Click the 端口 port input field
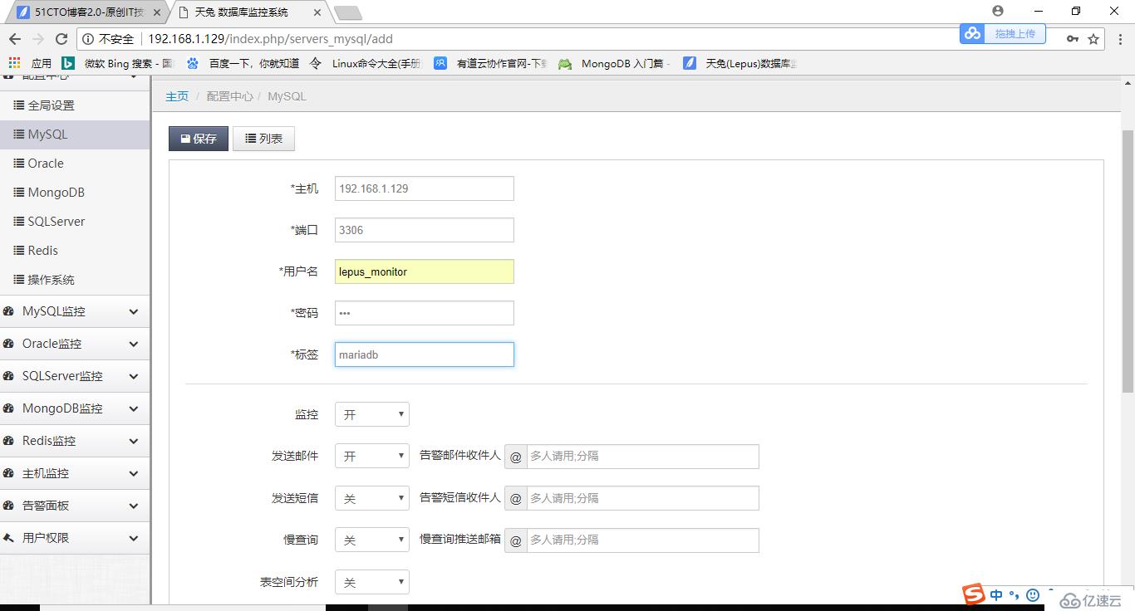 pos(425,230)
